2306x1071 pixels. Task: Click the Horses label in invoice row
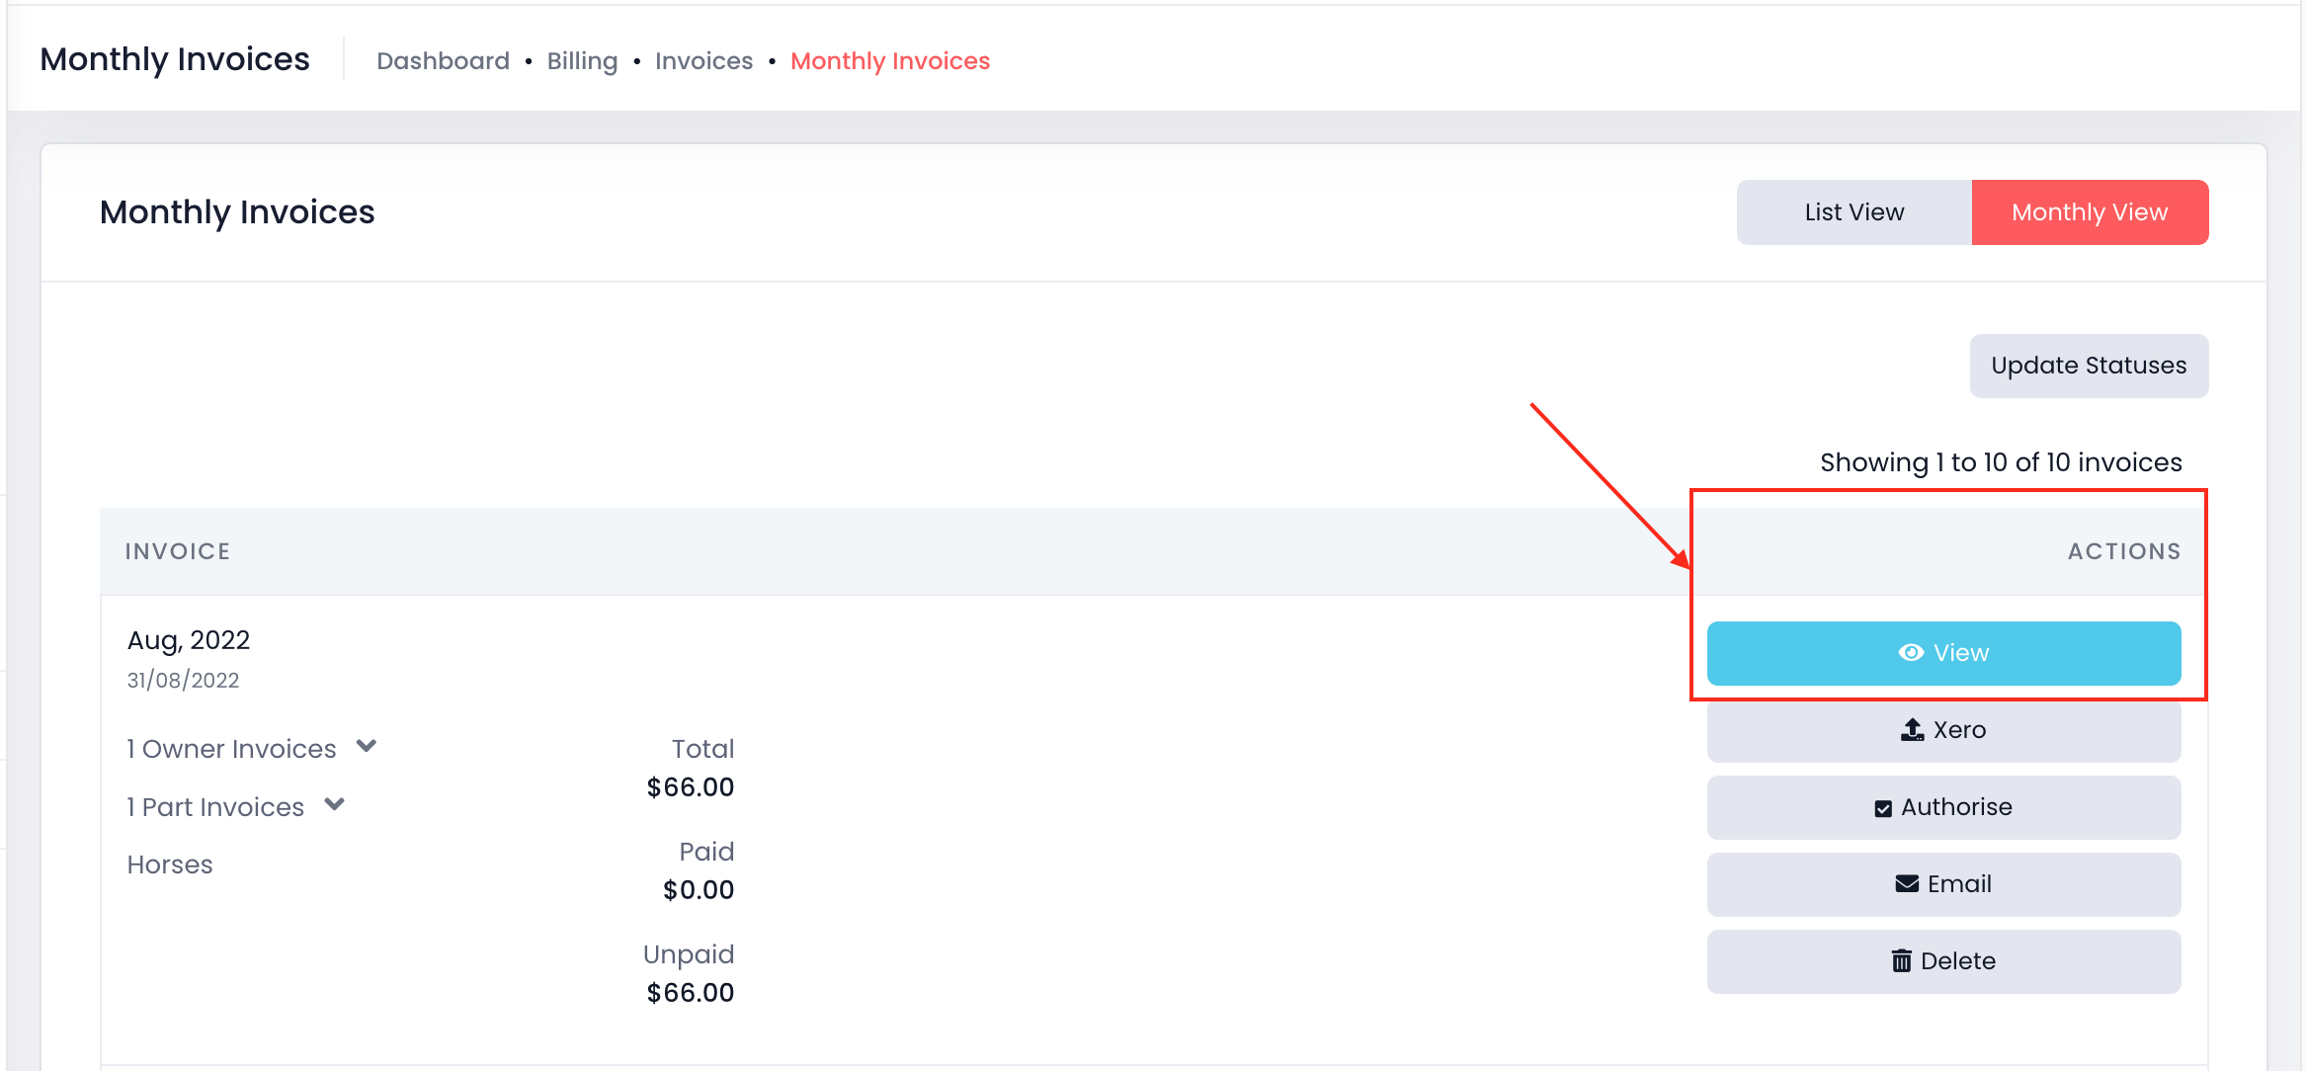(x=170, y=865)
